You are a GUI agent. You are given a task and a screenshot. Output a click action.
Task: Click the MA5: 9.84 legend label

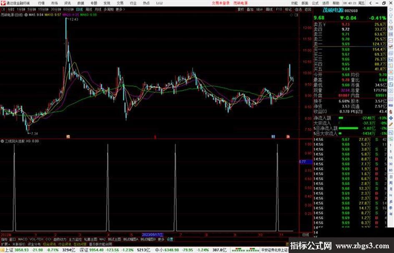pos(36,15)
